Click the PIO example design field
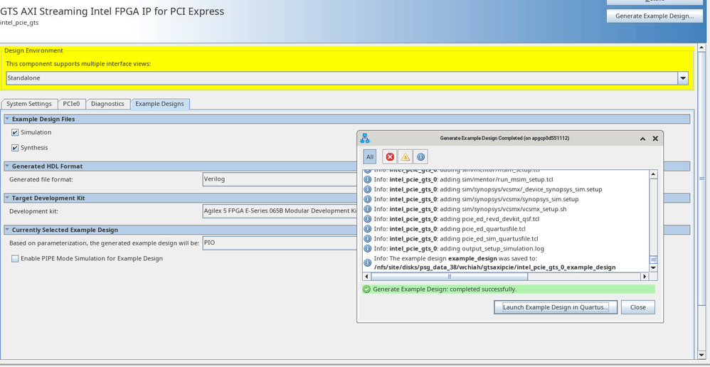This screenshot has width=710, height=367. [280, 243]
